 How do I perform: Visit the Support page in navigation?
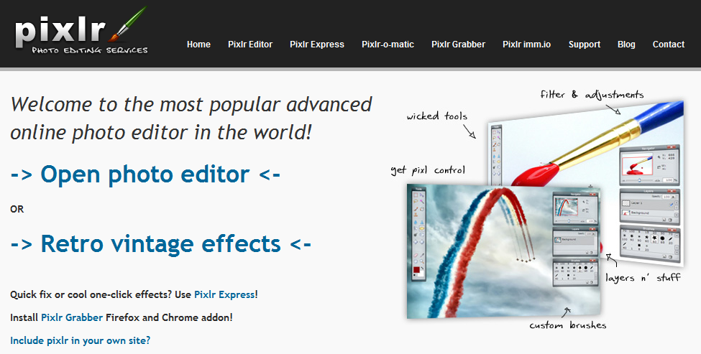585,45
